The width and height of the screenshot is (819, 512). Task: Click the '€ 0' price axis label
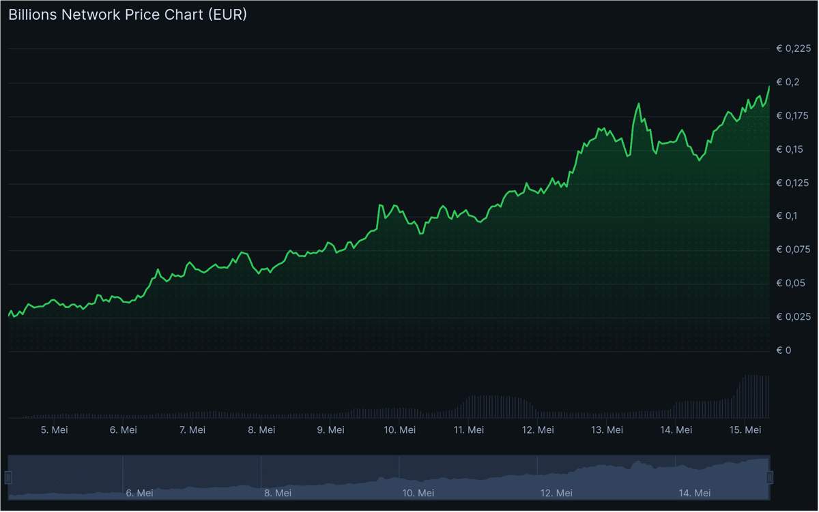point(784,350)
